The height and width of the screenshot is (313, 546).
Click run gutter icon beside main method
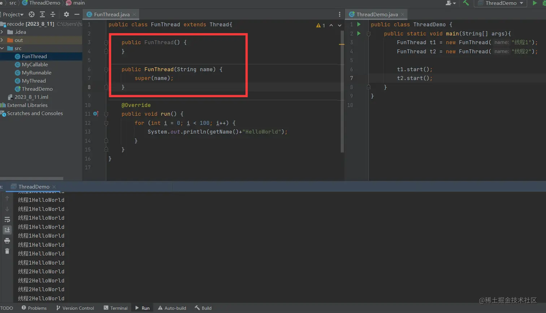coord(359,33)
